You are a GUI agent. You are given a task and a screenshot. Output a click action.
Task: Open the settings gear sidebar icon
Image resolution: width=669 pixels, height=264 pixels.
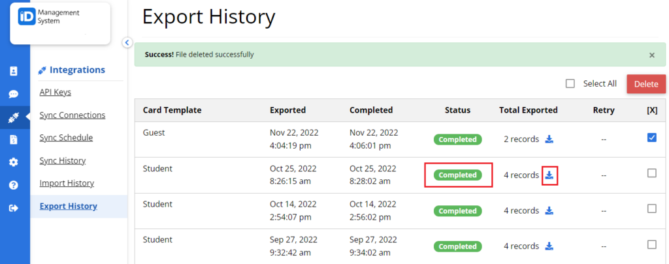(x=14, y=162)
